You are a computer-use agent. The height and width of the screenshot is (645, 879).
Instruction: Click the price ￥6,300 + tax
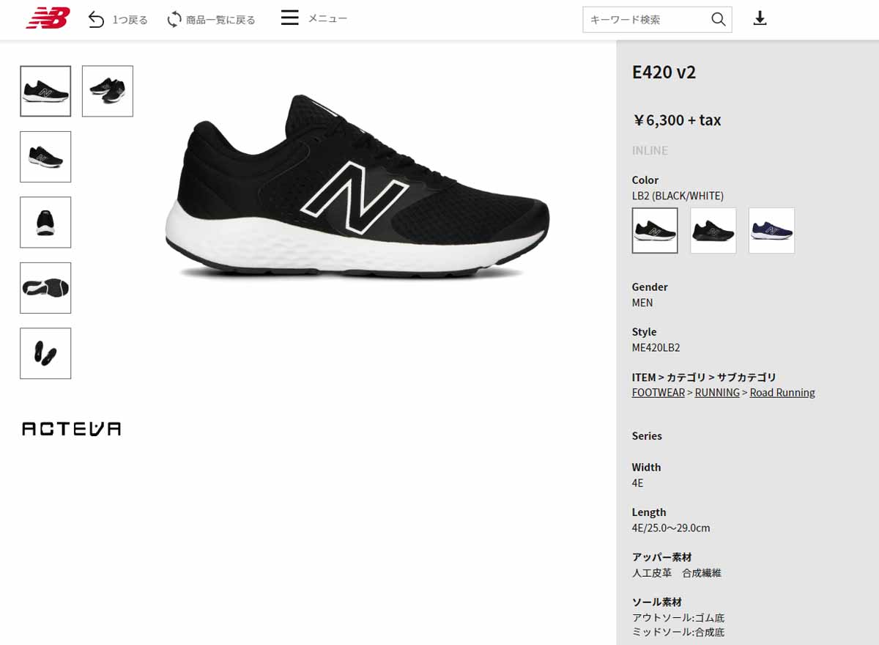click(x=677, y=120)
